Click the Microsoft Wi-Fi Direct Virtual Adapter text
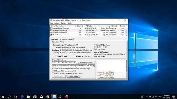177x99 pixels. pos(74,48)
